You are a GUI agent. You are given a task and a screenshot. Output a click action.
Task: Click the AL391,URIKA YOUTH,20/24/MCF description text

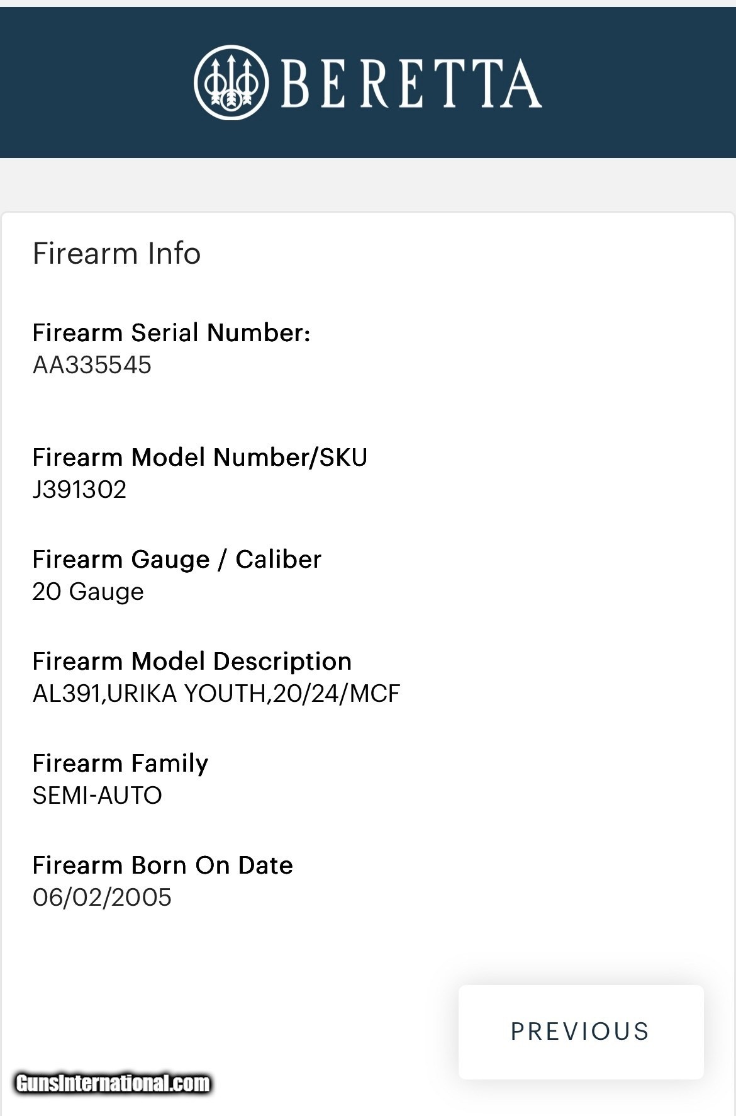pyautogui.click(x=216, y=694)
